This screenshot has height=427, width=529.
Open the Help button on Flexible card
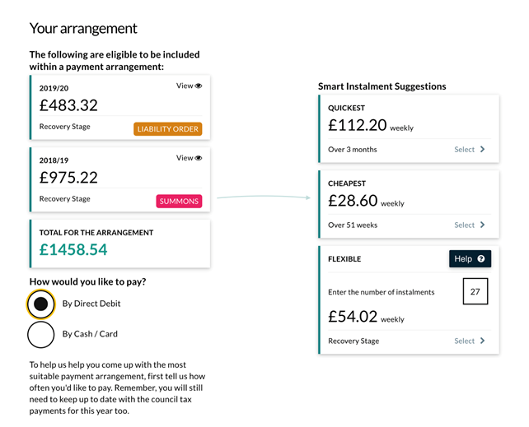[x=470, y=258]
